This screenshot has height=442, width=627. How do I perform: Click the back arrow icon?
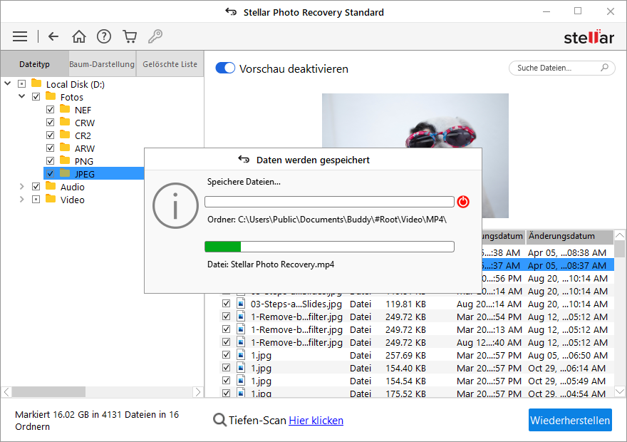(x=53, y=36)
